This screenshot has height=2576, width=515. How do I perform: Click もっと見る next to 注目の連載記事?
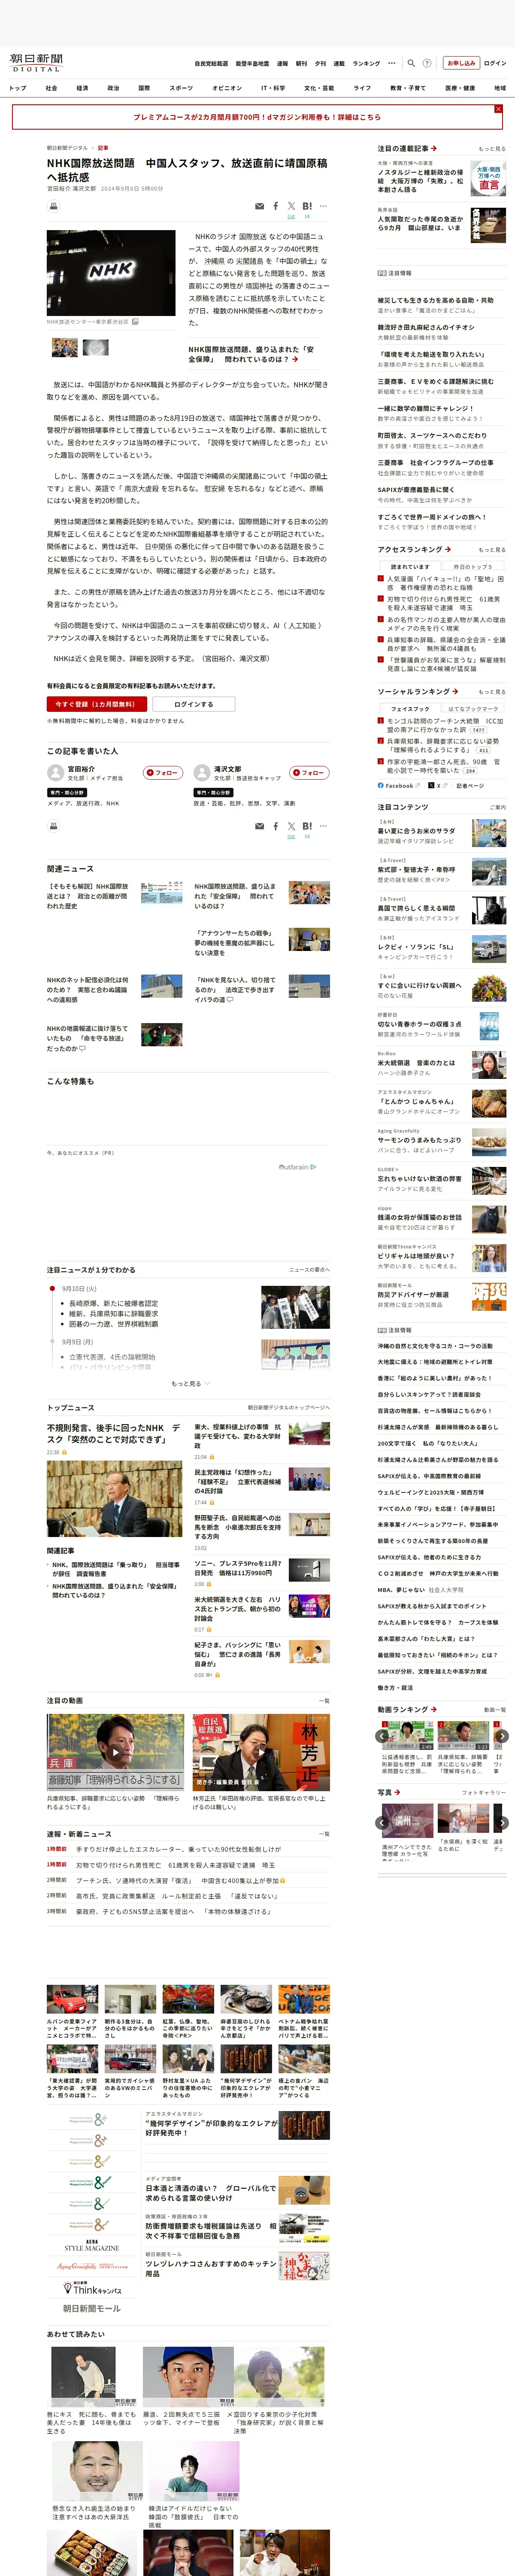[x=492, y=148]
